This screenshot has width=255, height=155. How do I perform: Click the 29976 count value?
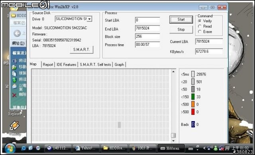click(201, 75)
